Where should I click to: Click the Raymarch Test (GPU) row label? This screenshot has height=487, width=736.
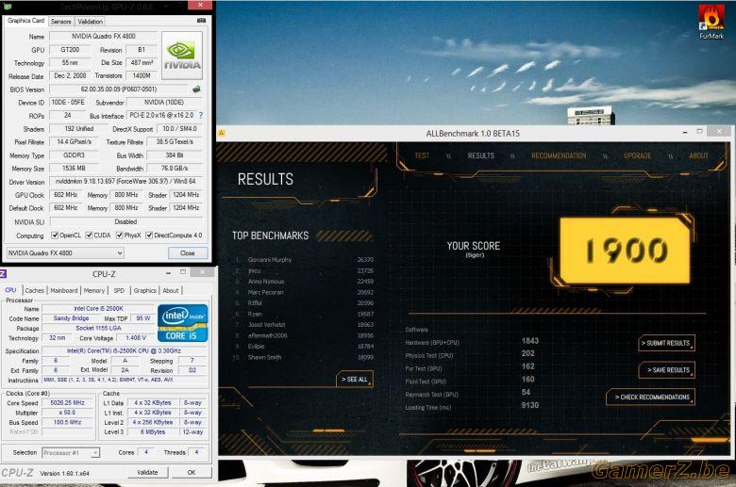coord(431,395)
